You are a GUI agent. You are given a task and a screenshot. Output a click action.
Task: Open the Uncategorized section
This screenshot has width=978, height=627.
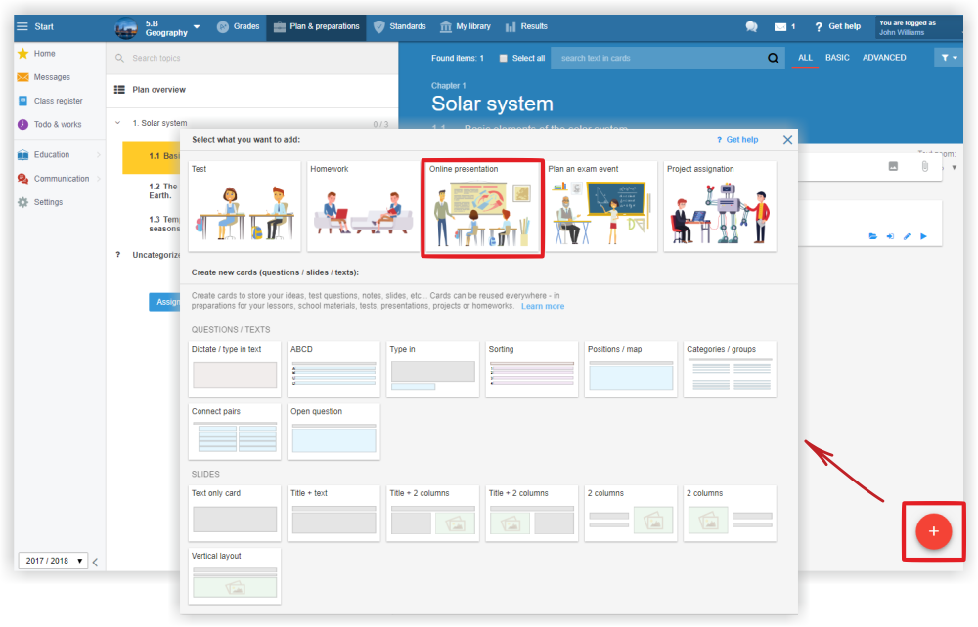point(156,255)
